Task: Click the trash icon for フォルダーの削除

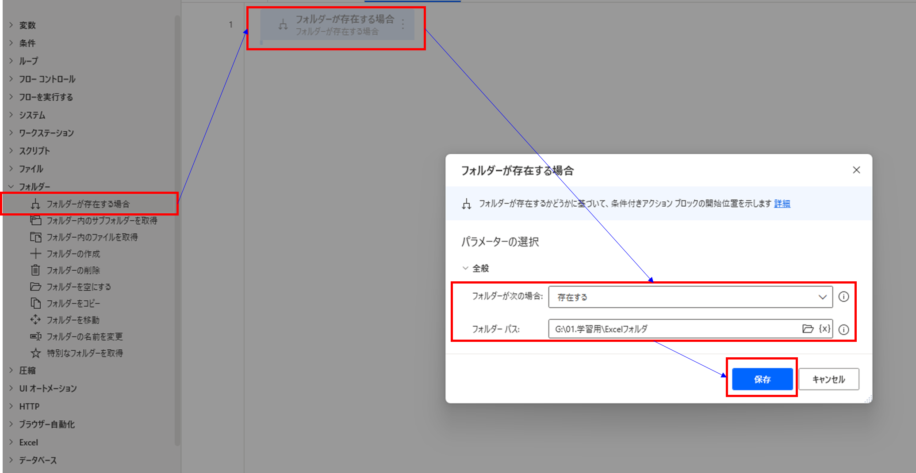Action: pyautogui.click(x=35, y=270)
